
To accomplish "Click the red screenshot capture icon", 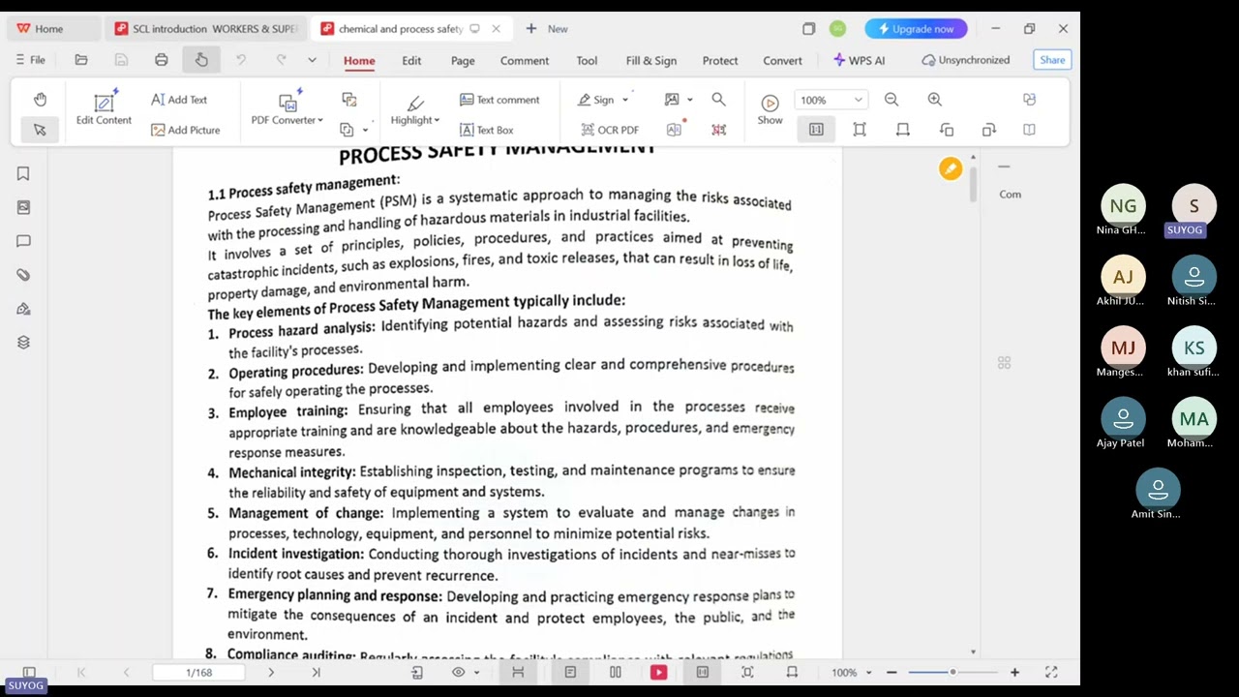I will tap(718, 130).
